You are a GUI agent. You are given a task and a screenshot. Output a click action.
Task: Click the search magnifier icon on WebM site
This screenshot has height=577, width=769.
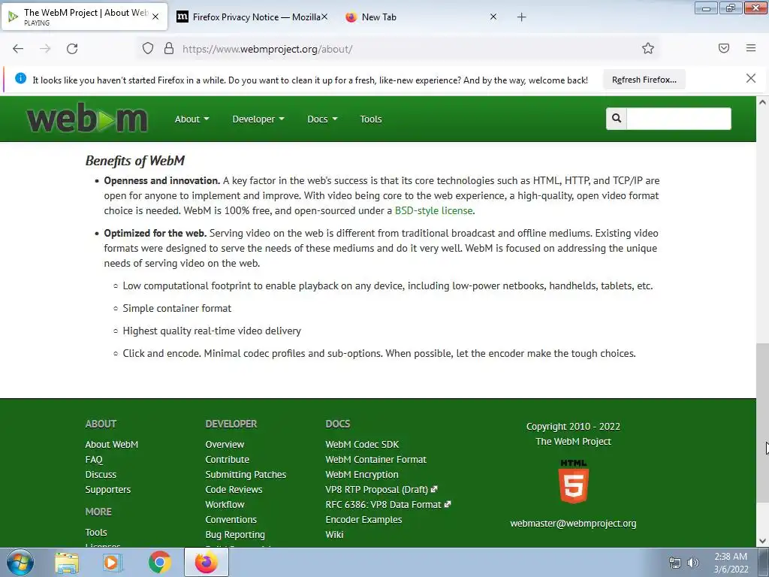click(x=617, y=118)
